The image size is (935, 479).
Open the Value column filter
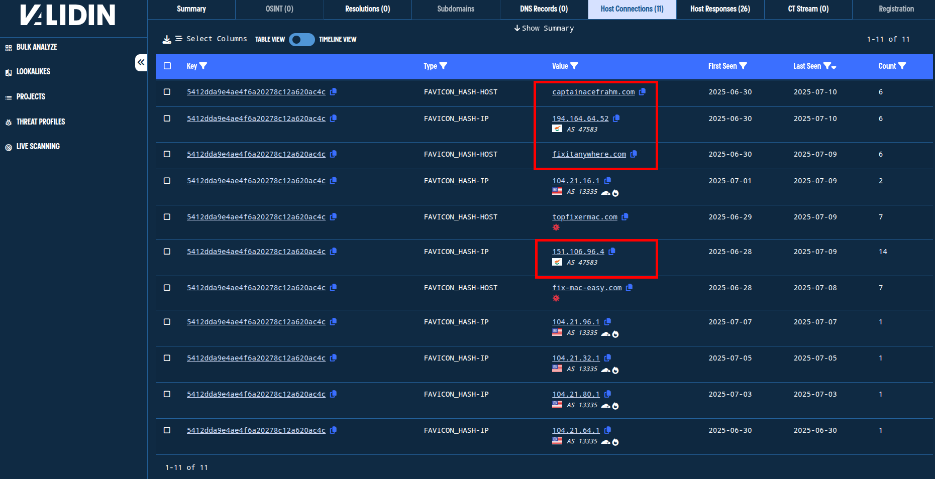point(574,66)
